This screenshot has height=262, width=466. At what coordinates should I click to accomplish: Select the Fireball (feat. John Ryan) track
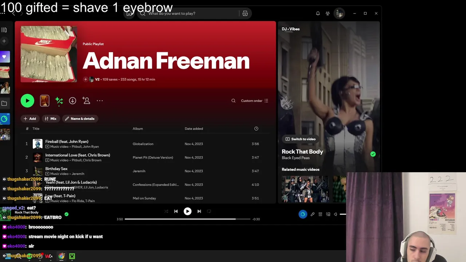(x=146, y=144)
